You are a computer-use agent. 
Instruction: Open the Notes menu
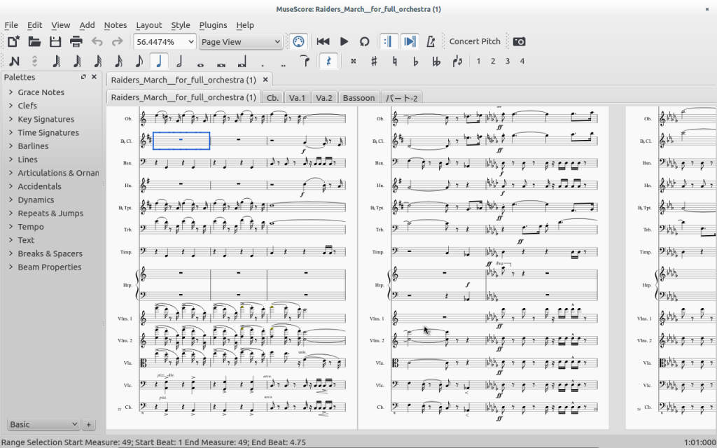coord(116,25)
